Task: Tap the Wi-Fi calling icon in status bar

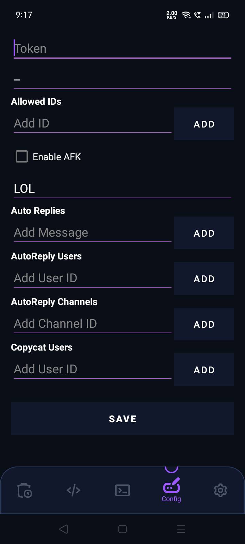Action: pos(197,15)
